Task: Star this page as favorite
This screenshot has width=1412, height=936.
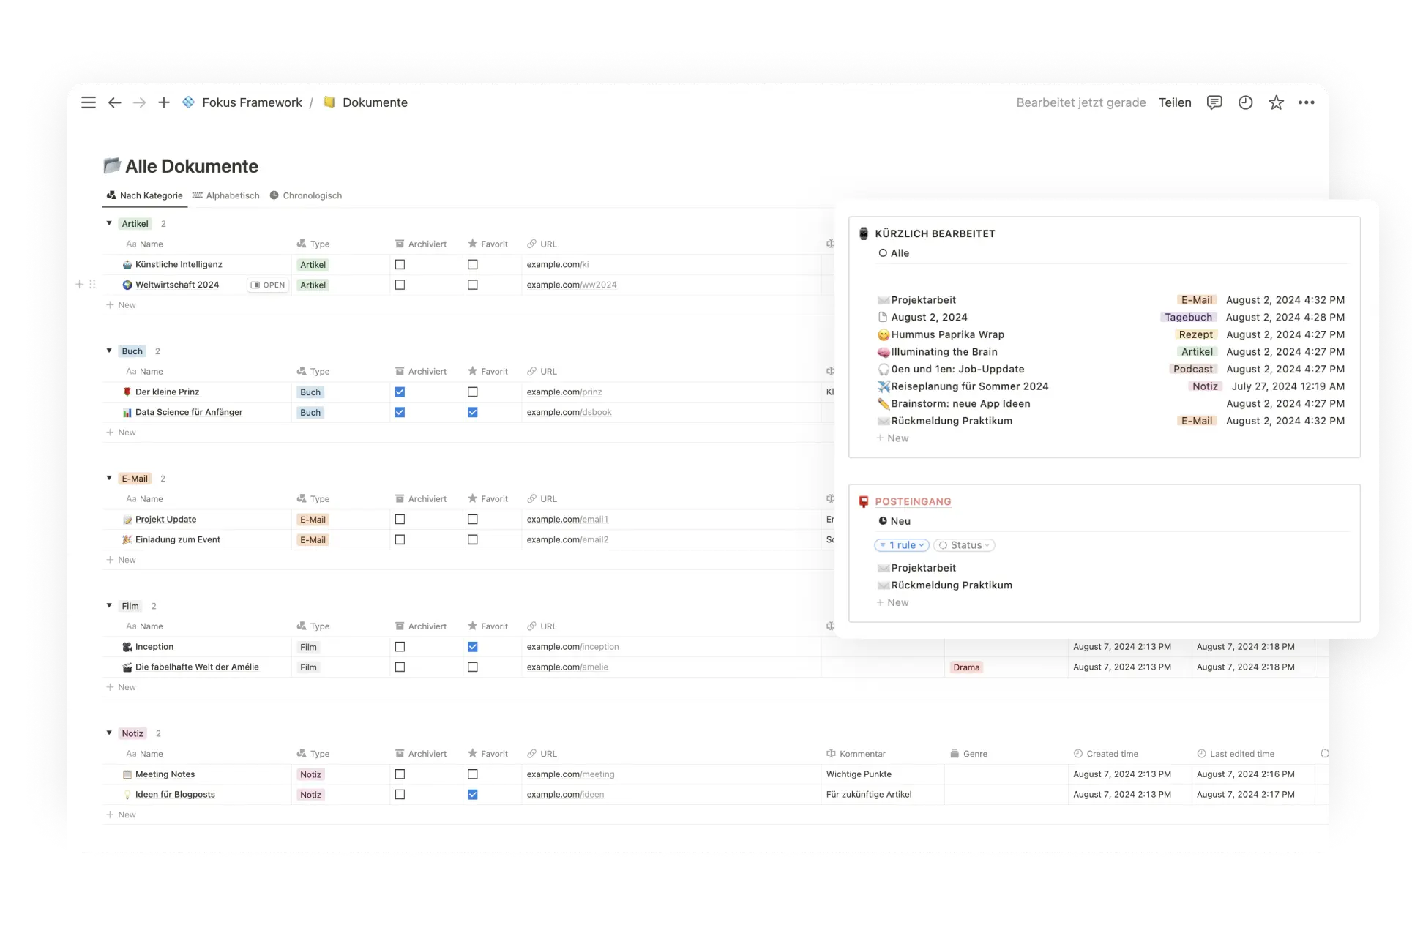Action: pyautogui.click(x=1276, y=102)
